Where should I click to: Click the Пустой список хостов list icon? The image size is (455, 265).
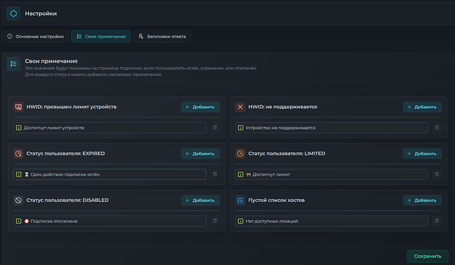coord(240,200)
